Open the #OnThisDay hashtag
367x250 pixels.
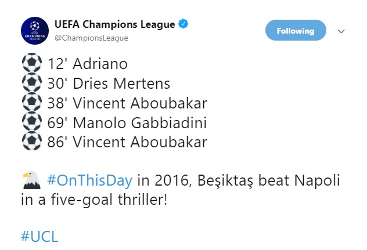90,180
